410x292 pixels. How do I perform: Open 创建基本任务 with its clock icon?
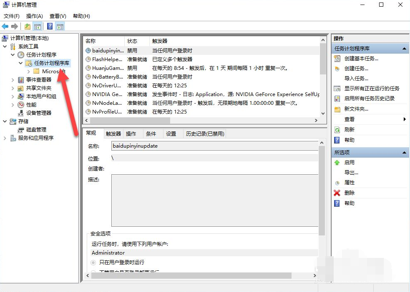coord(337,58)
